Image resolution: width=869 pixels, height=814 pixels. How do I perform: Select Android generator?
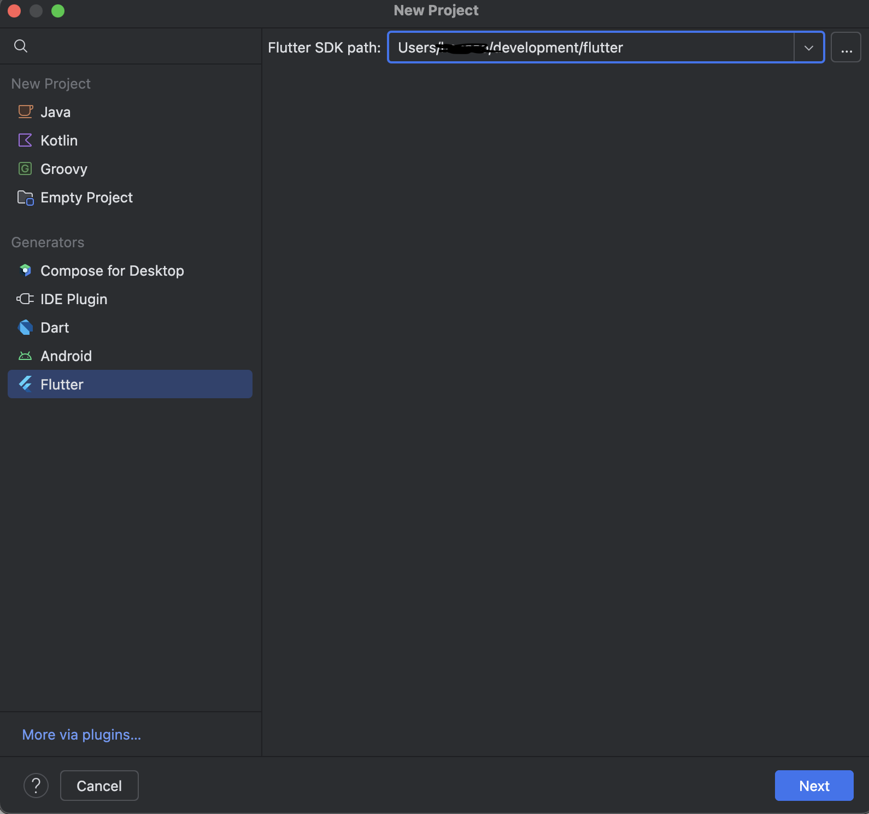tap(130, 356)
